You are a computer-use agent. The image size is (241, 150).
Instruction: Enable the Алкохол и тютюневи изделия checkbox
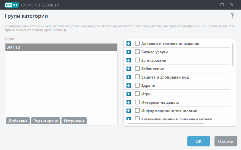[x=137, y=43]
